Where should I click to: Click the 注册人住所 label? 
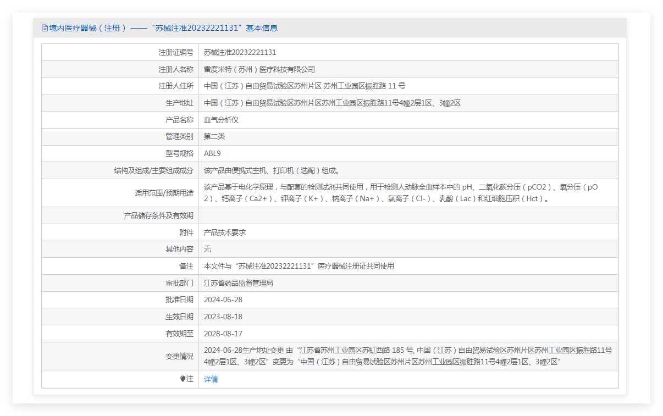pos(176,86)
